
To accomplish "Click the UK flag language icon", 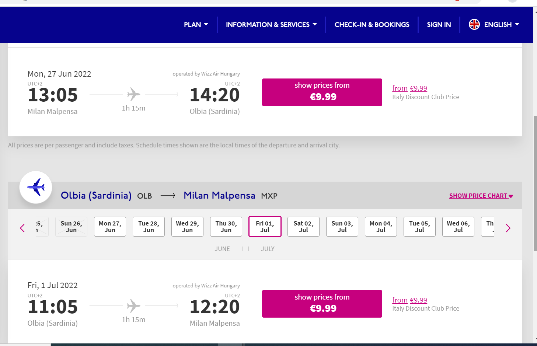I will pyautogui.click(x=474, y=25).
